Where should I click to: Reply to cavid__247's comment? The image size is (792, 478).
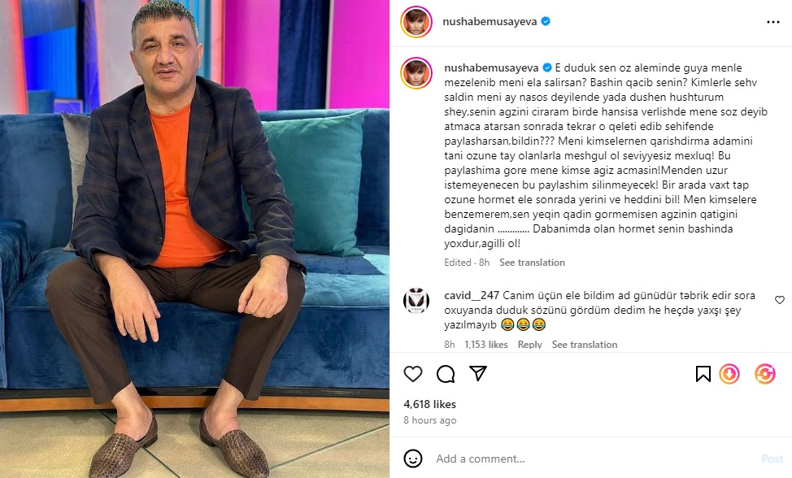point(530,344)
